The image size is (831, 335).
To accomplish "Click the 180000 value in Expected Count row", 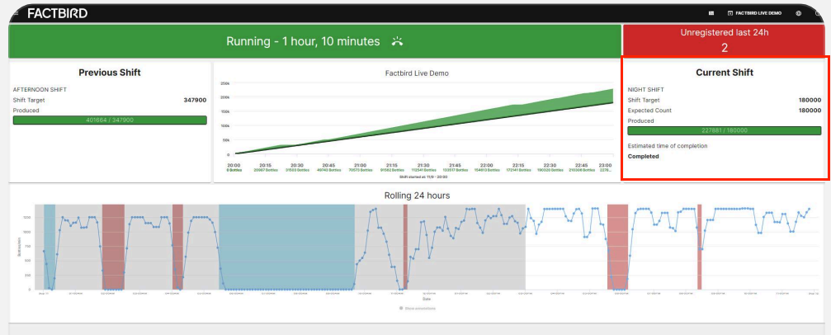I will pyautogui.click(x=810, y=111).
